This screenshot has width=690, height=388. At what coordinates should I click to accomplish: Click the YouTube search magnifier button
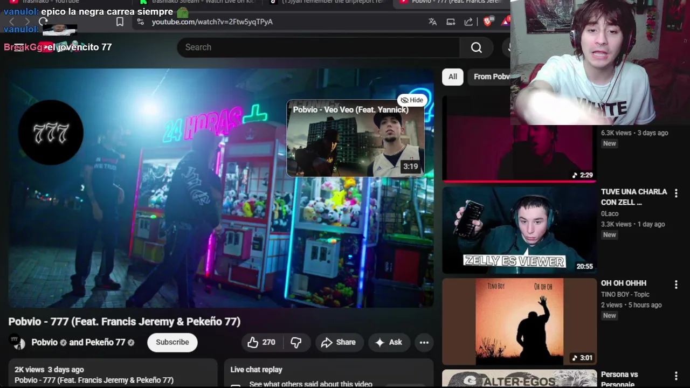coord(477,47)
